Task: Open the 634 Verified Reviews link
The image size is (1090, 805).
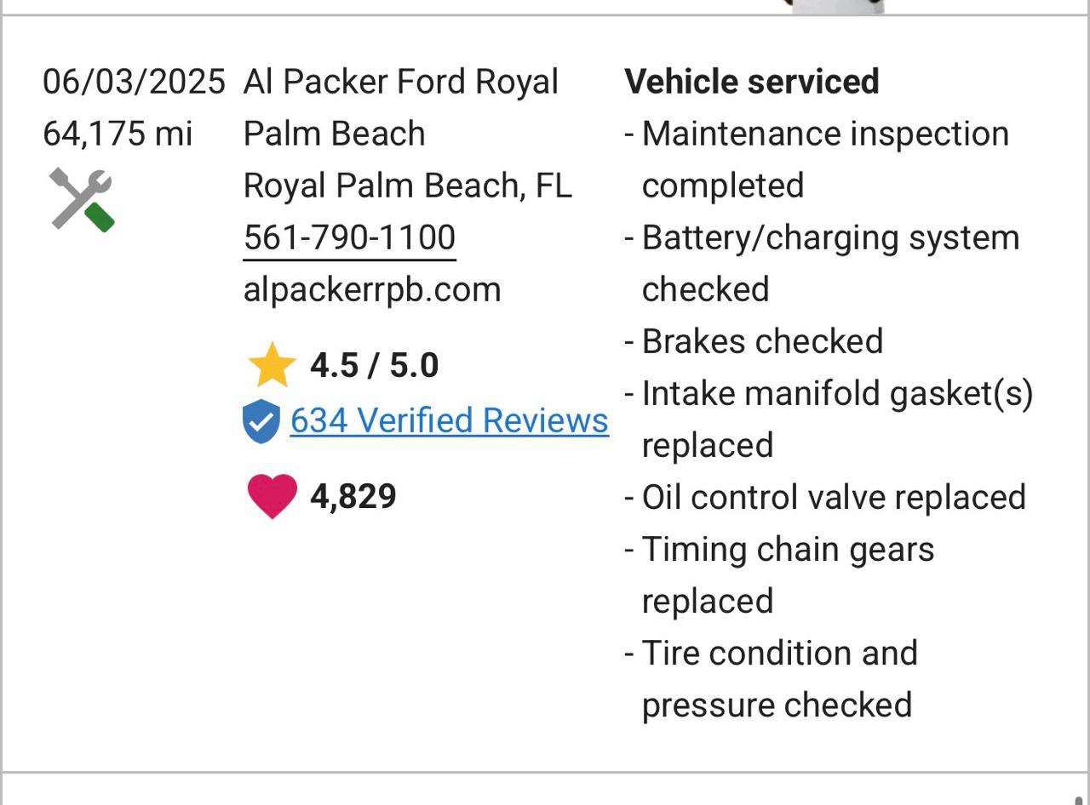Action: coord(450,420)
